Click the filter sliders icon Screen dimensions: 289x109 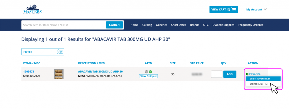pos(60,52)
